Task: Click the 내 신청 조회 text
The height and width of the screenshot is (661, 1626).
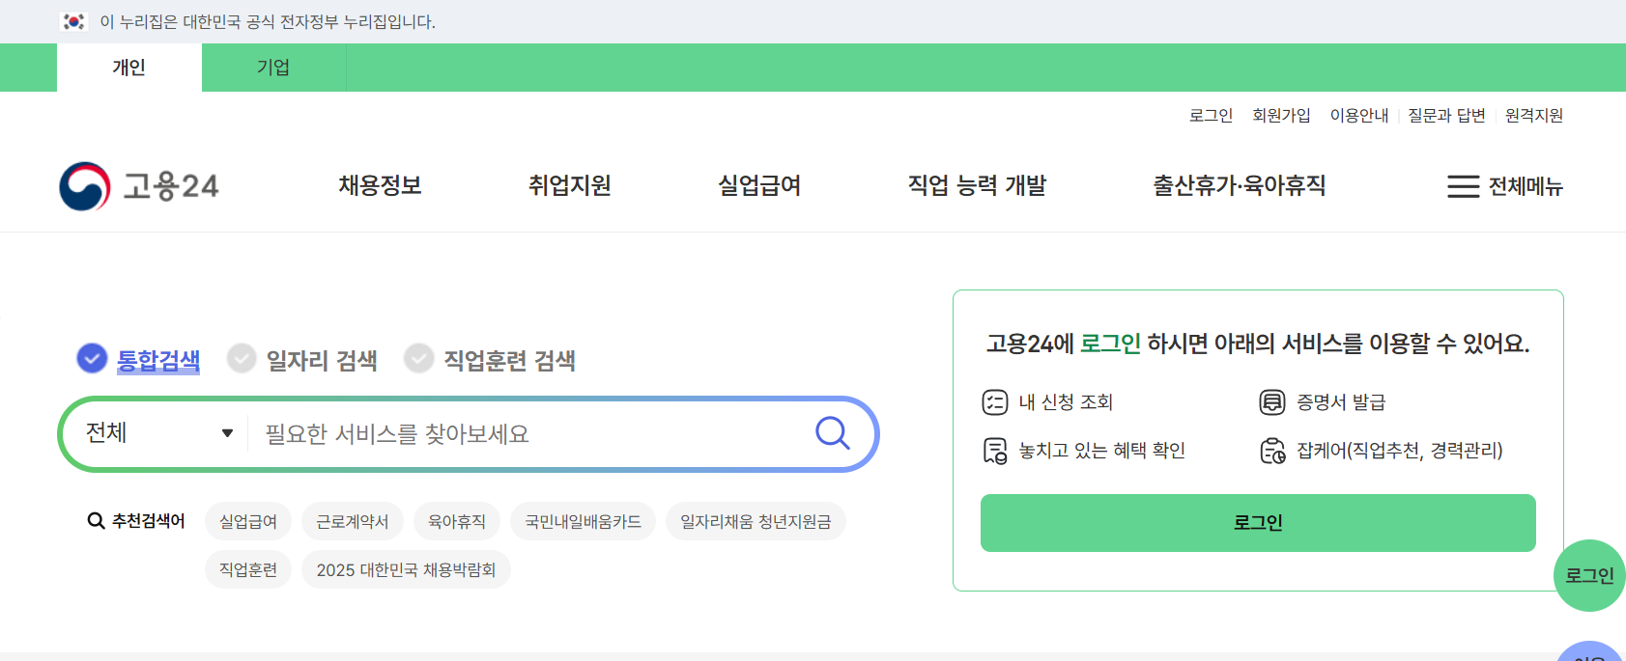Action: coord(1066,402)
